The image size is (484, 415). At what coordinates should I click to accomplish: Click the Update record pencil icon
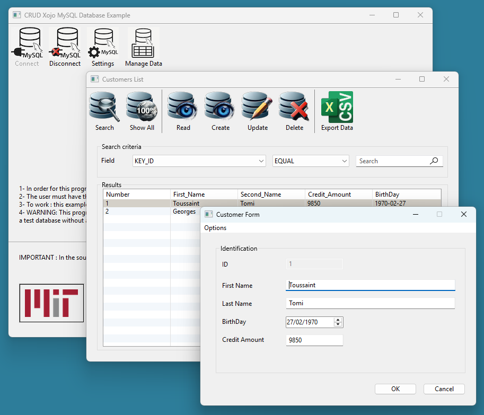point(257,107)
